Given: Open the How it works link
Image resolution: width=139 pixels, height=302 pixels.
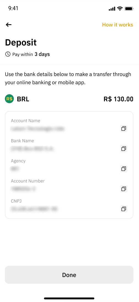Looking at the screenshot, I should point(117,25).
